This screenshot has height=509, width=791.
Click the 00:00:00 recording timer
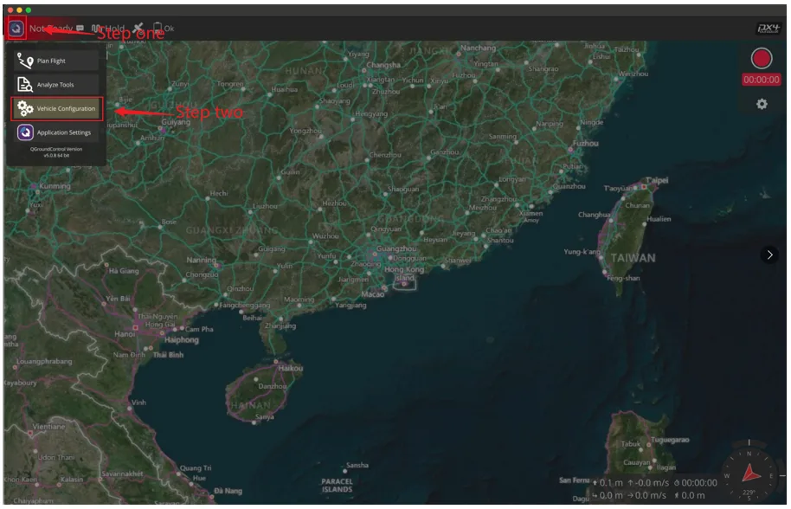[x=762, y=80]
